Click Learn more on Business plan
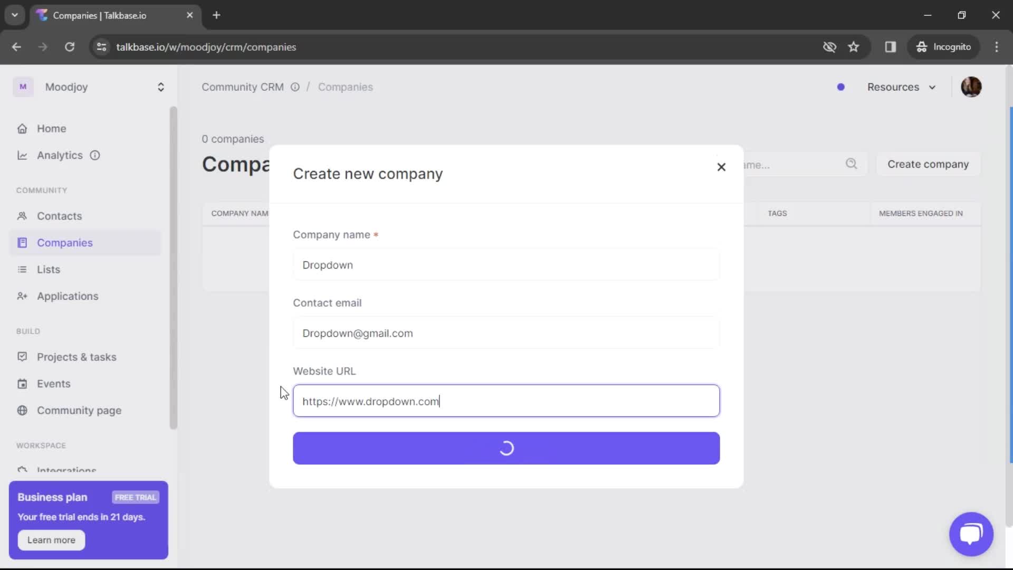 tap(51, 540)
